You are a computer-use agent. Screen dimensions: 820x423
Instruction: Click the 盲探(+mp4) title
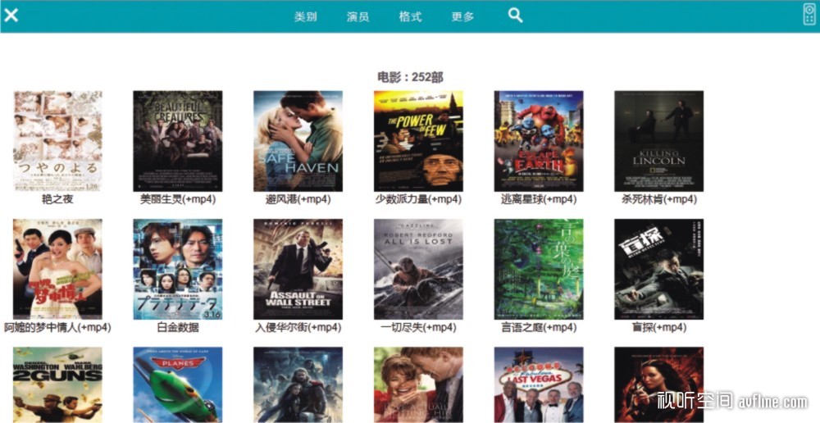tap(659, 327)
